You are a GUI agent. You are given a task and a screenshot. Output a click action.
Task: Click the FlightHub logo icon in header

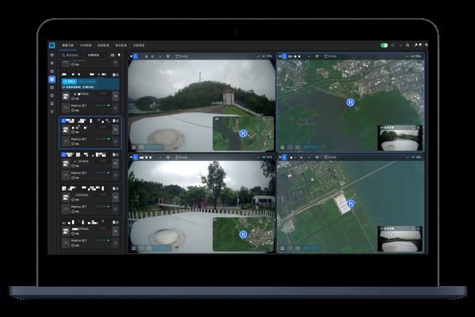pos(51,45)
